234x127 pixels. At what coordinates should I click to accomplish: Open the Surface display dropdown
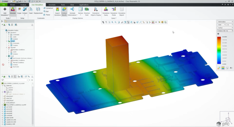(x=225, y=28)
